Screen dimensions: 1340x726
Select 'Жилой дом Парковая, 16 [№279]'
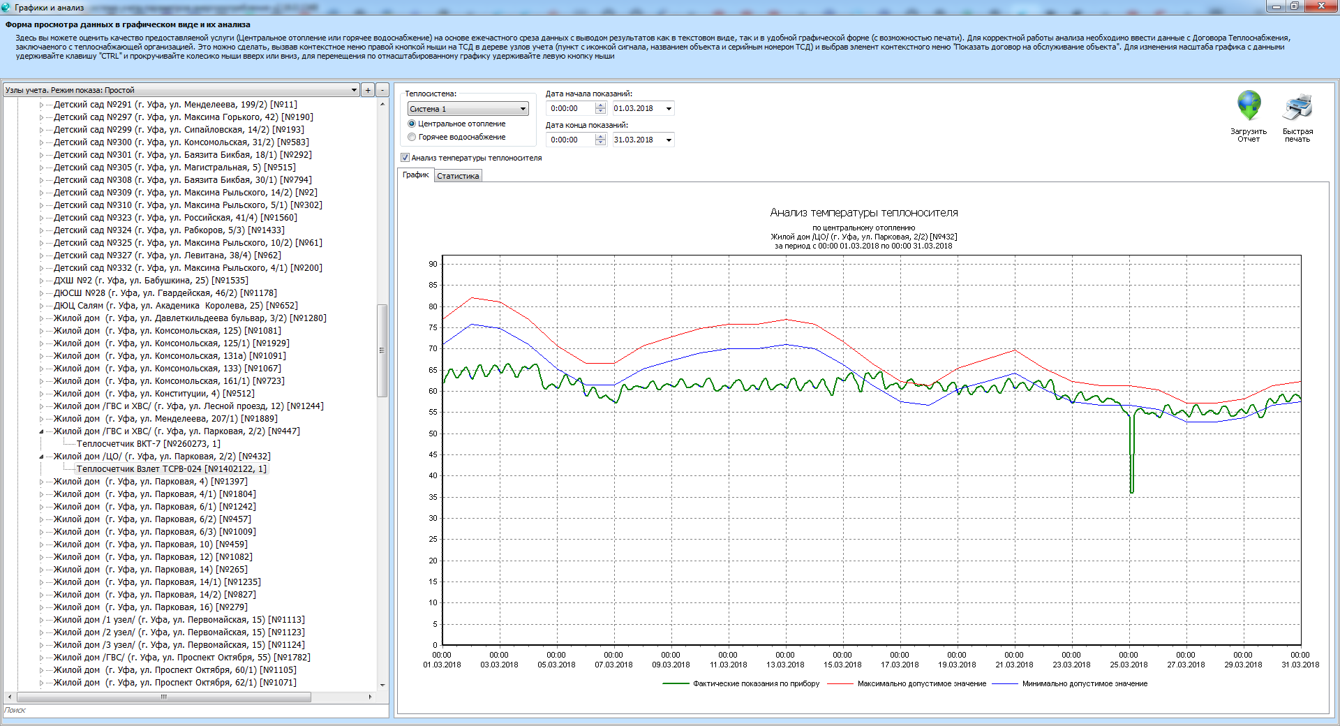(151, 607)
